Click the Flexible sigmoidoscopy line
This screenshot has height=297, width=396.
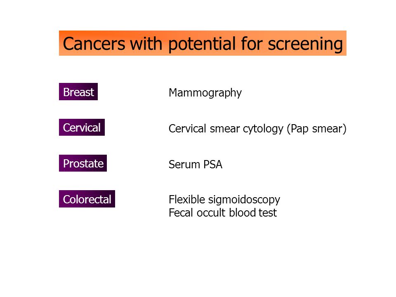[x=224, y=200]
